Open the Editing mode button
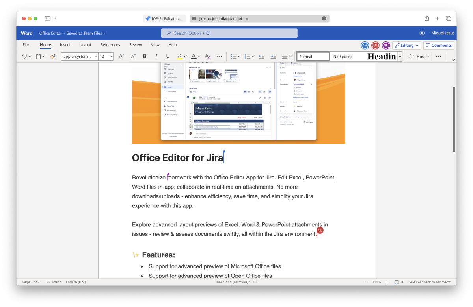Screen dimensions: 473x307 pyautogui.click(x=407, y=45)
